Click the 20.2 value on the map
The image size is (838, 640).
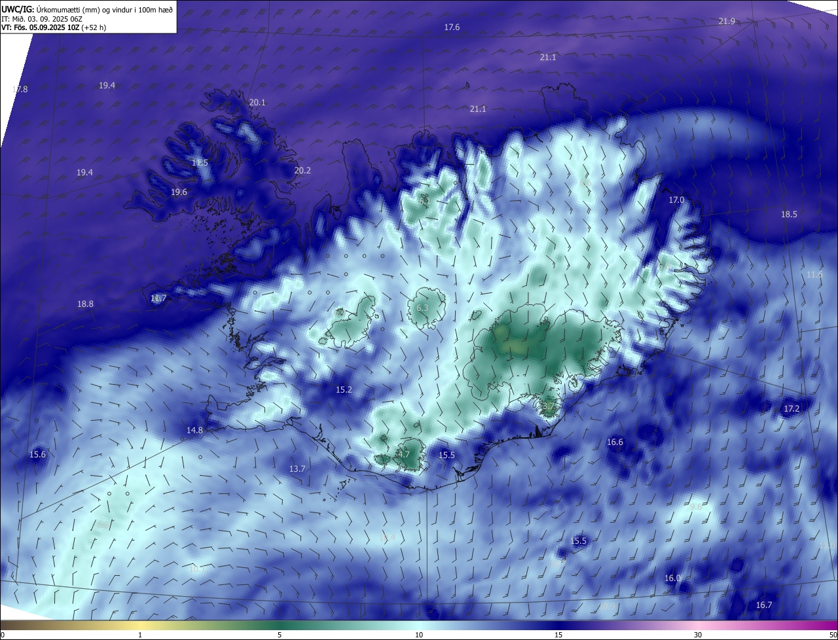click(x=302, y=171)
